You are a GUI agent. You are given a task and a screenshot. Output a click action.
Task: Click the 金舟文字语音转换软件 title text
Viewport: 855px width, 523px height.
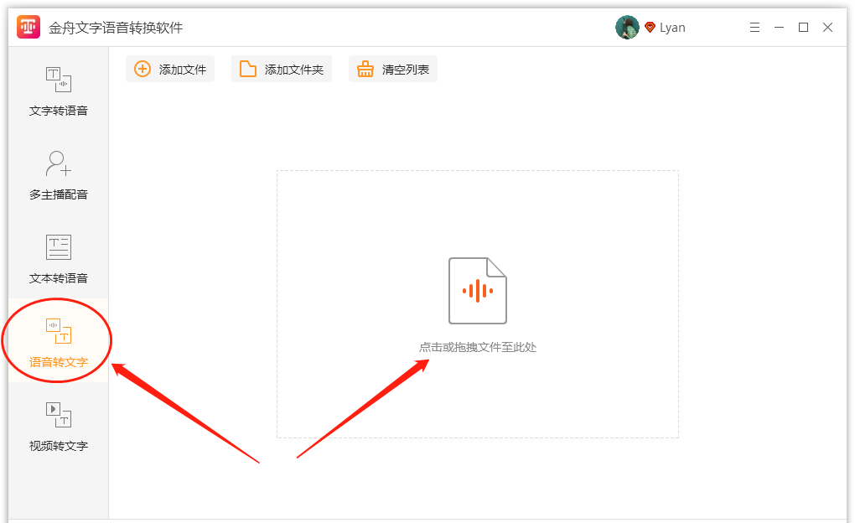pos(116,28)
